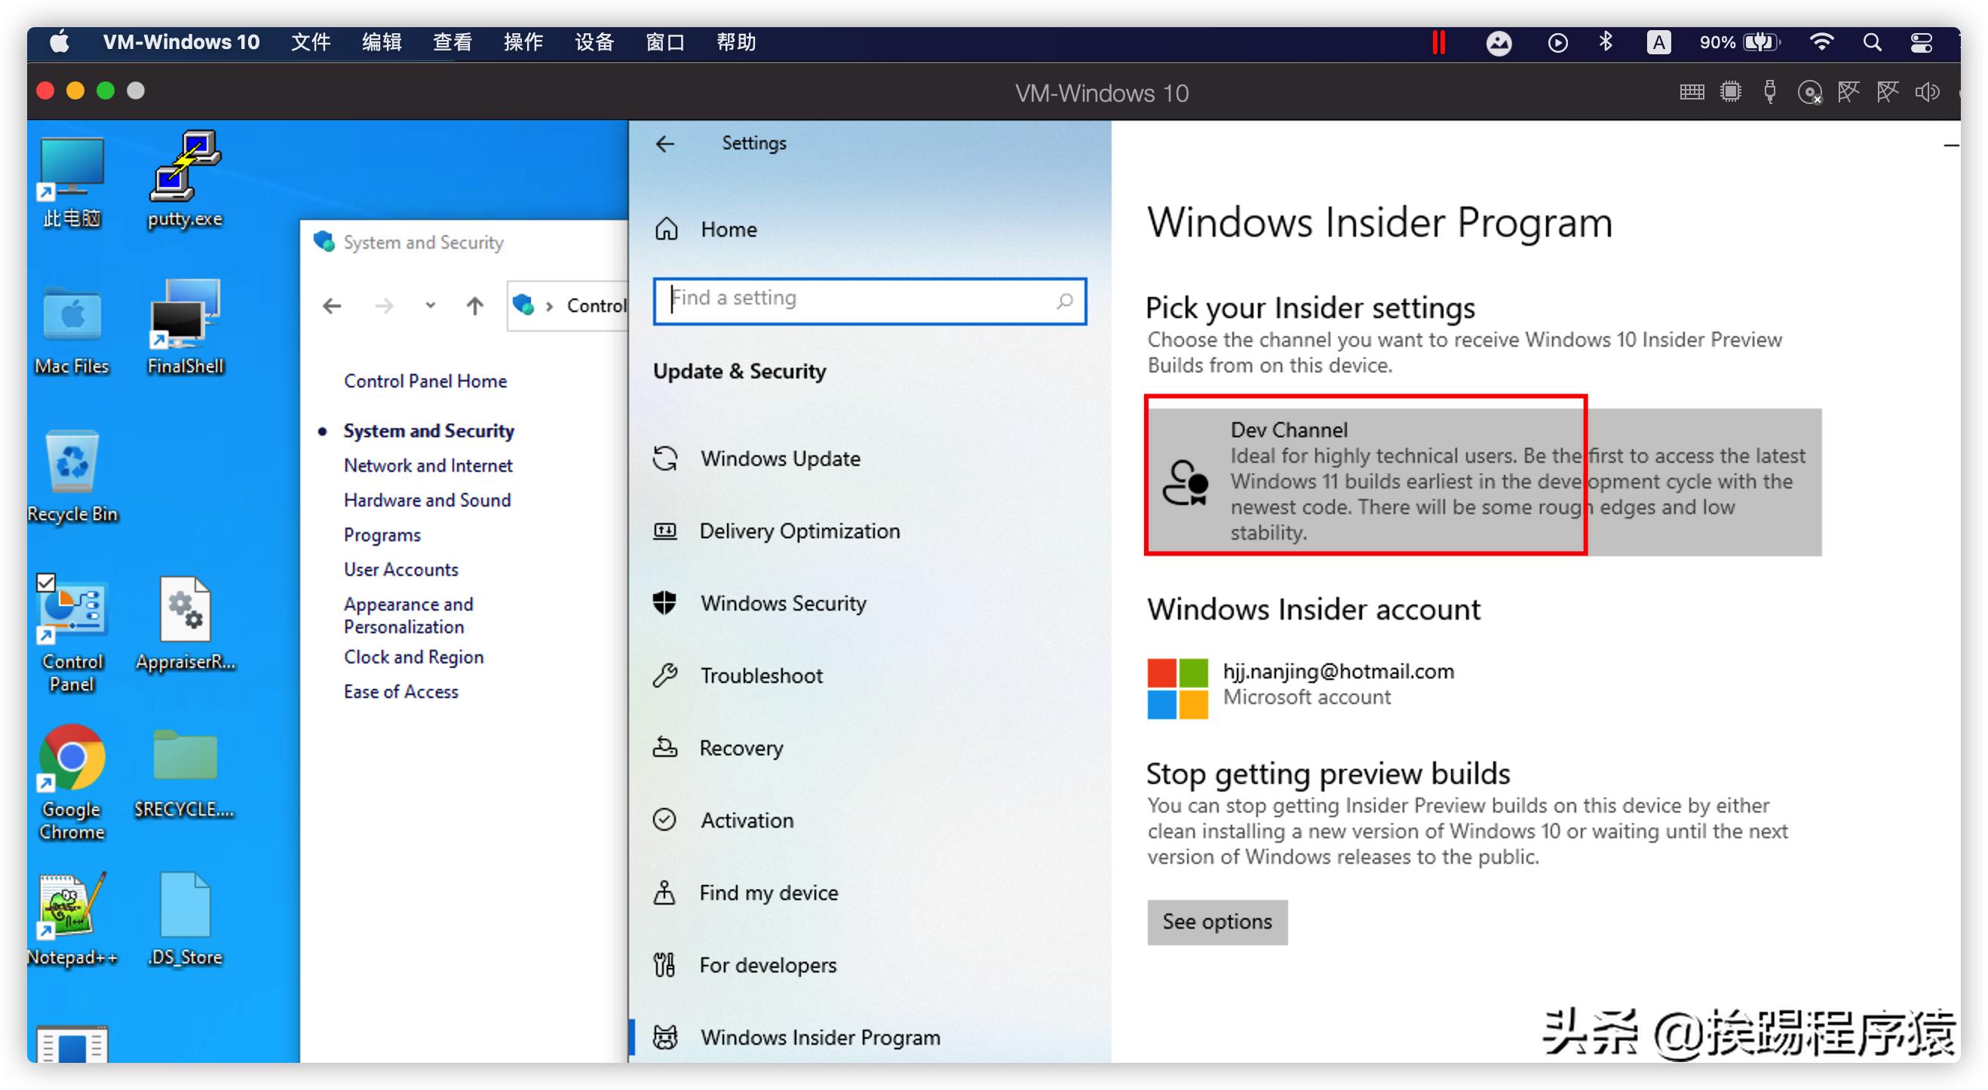This screenshot has height=1090, width=1988.
Task: Select hjj.nanjing@hotmail.com Microsoft account entry
Action: coord(1337,684)
